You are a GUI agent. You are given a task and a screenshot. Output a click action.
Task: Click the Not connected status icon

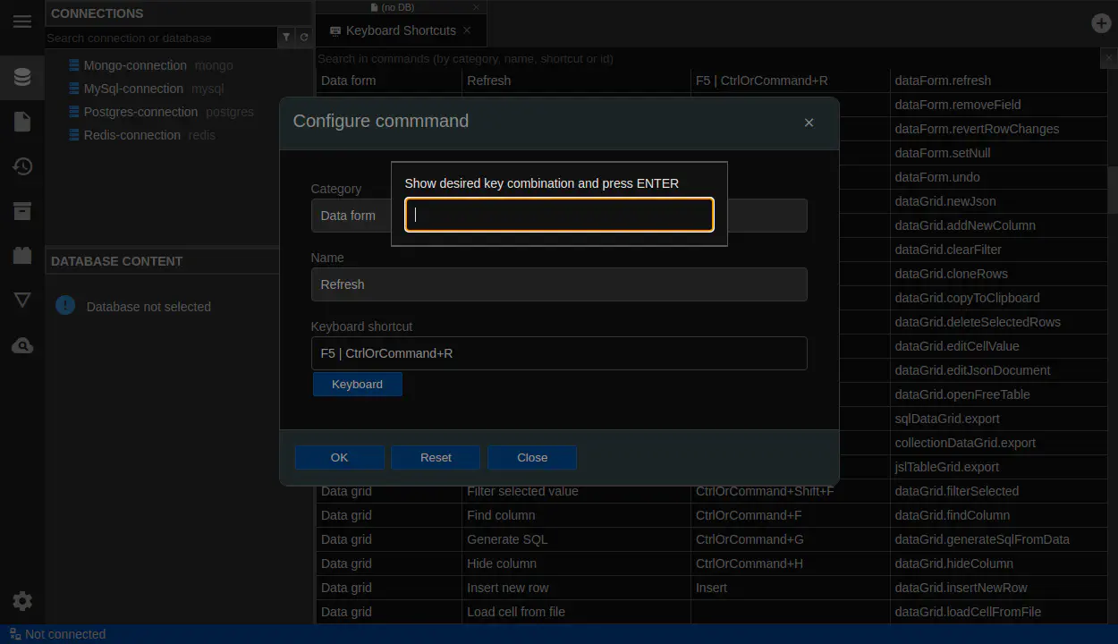pos(14,634)
